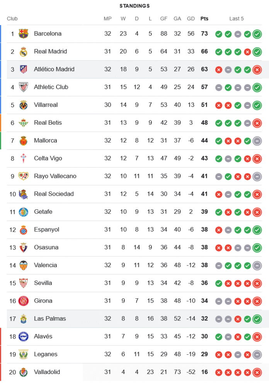Click the Las Palmas club badge
The height and width of the screenshot is (386, 269).
24,319
